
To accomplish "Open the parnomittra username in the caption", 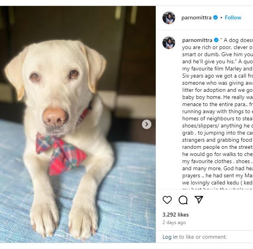I will click(x=197, y=40).
